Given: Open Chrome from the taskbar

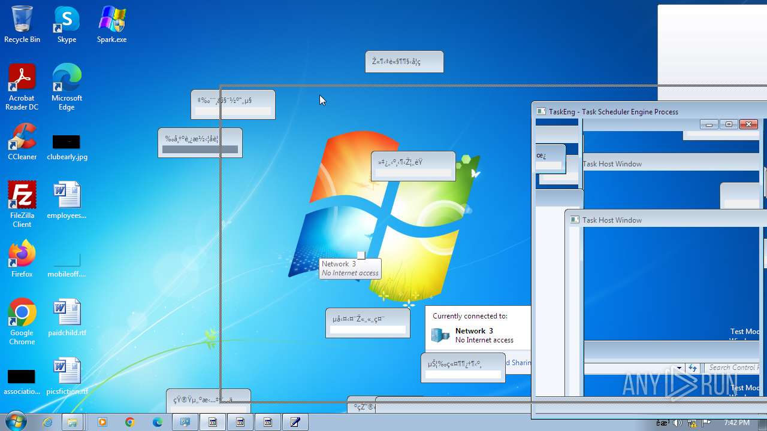Looking at the screenshot, I should coord(129,422).
